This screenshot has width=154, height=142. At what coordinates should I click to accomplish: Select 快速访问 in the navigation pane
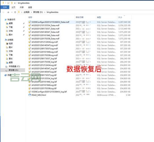(11, 20)
